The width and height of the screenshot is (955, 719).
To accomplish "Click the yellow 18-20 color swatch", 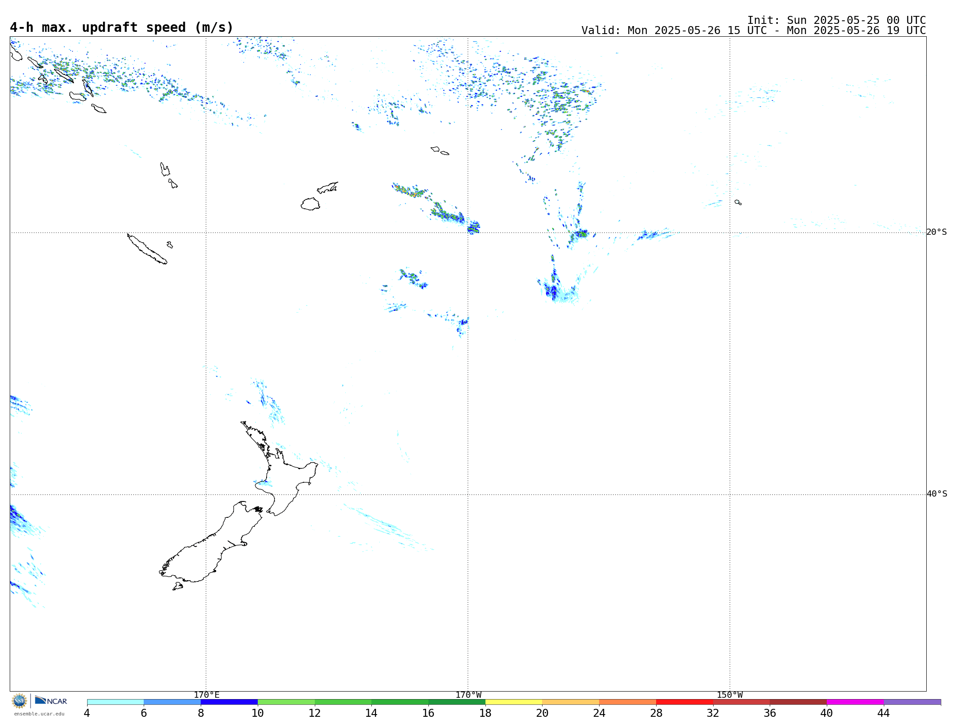I will (x=514, y=702).
